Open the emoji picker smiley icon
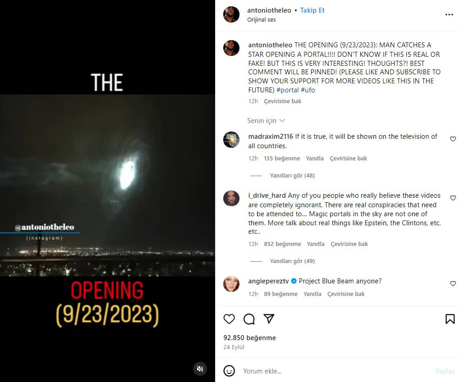460x382 pixels. point(229,371)
